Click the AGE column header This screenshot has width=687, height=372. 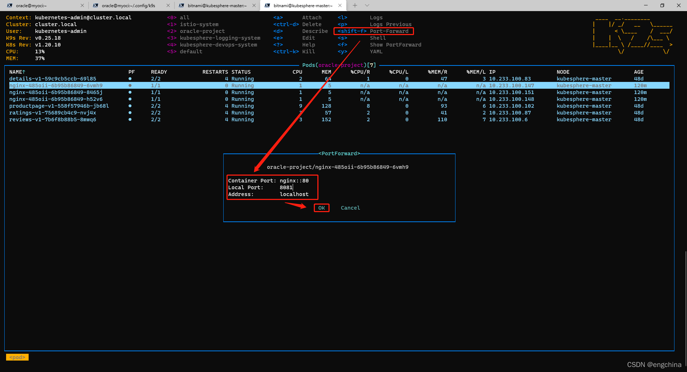tap(639, 72)
